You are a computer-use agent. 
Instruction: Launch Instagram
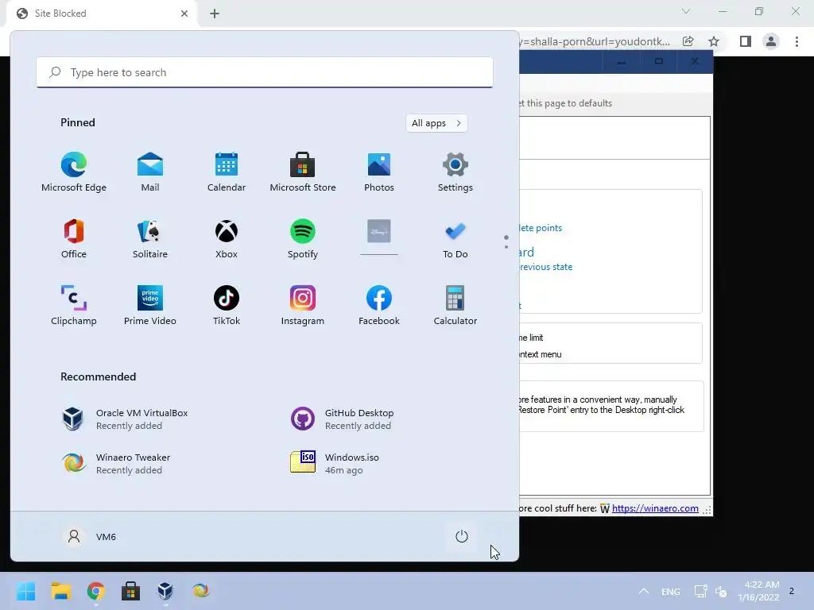coord(303,305)
